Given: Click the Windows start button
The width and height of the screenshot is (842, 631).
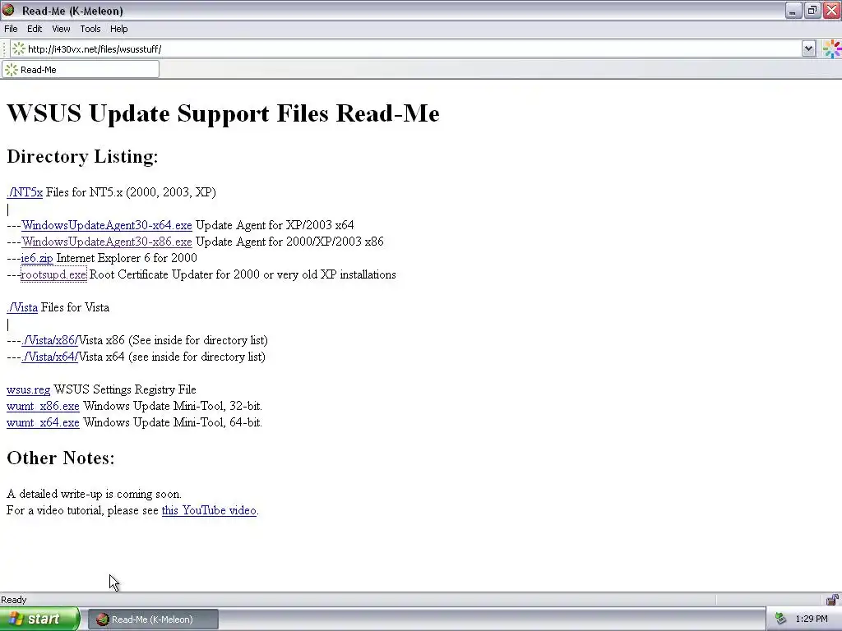Looking at the screenshot, I should coord(39,619).
